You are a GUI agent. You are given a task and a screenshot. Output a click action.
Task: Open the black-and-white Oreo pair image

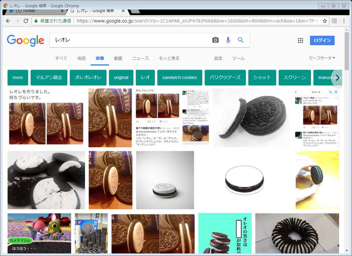point(251,118)
